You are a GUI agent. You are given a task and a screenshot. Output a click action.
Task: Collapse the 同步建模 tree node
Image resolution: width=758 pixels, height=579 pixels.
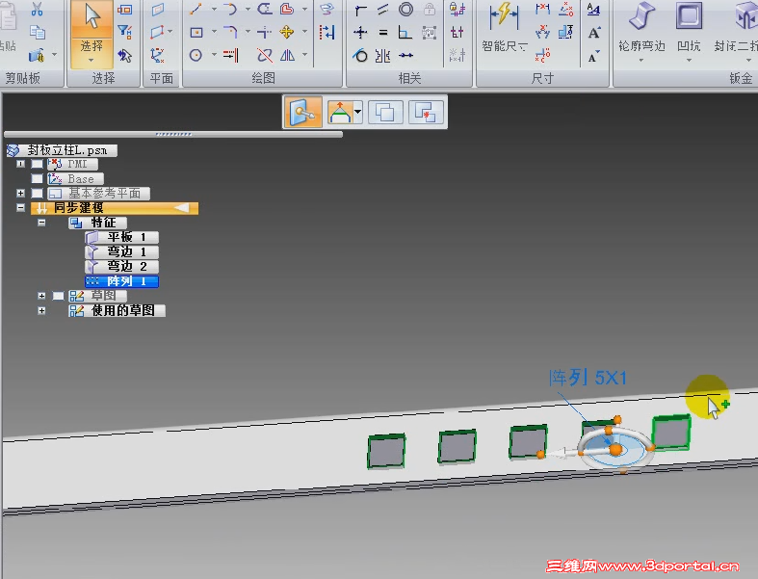coord(20,207)
